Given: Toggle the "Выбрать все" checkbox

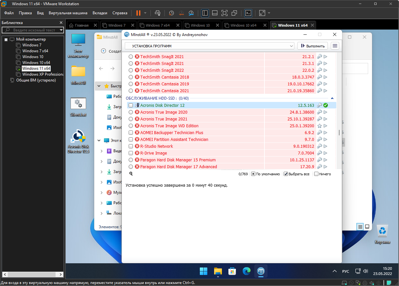Looking at the screenshot, I should [286, 174].
